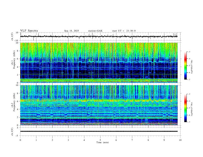This screenshot has width=203, height=157.
Task: Click the "ch.3(V)" axis label
Action: [12, 132]
